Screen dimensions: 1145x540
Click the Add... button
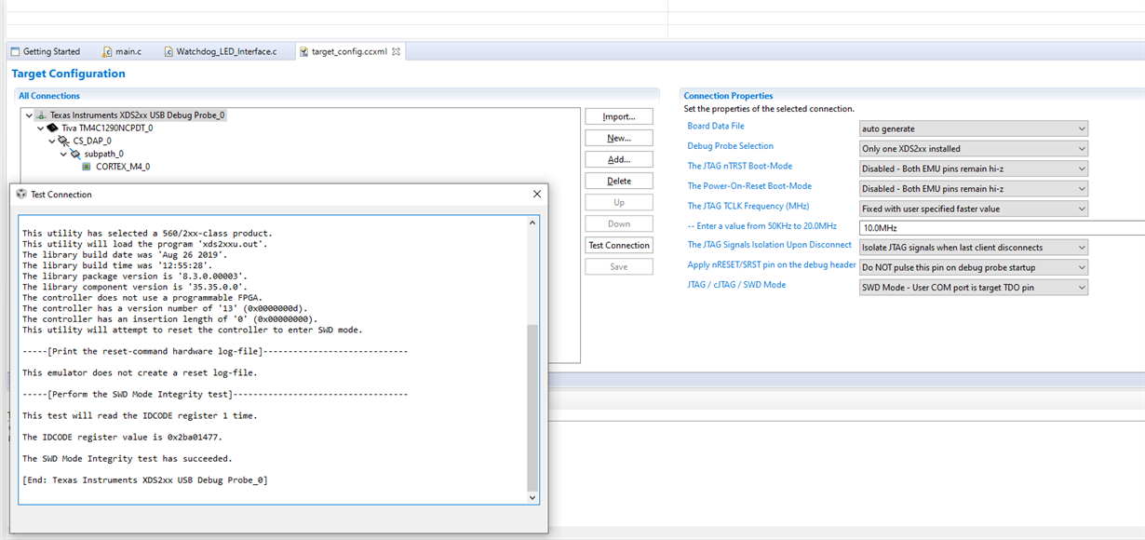click(x=619, y=159)
